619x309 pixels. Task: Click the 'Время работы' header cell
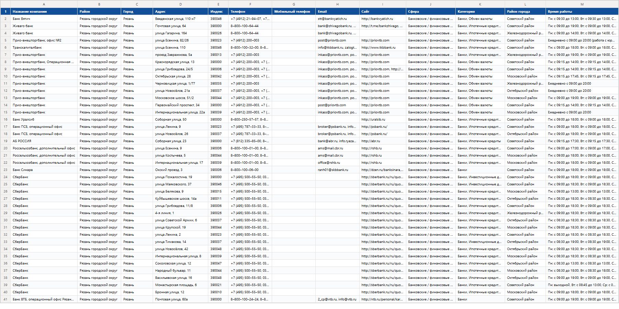[582, 11]
